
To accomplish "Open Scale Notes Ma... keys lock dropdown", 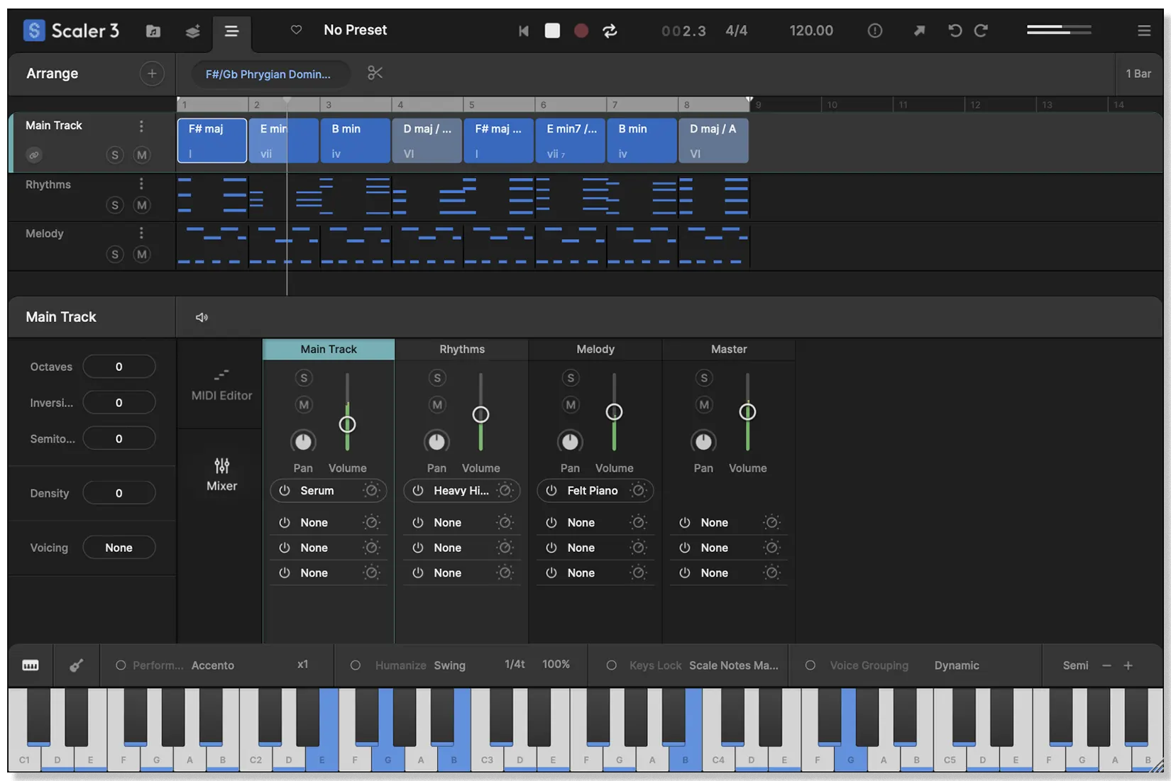I will point(734,665).
